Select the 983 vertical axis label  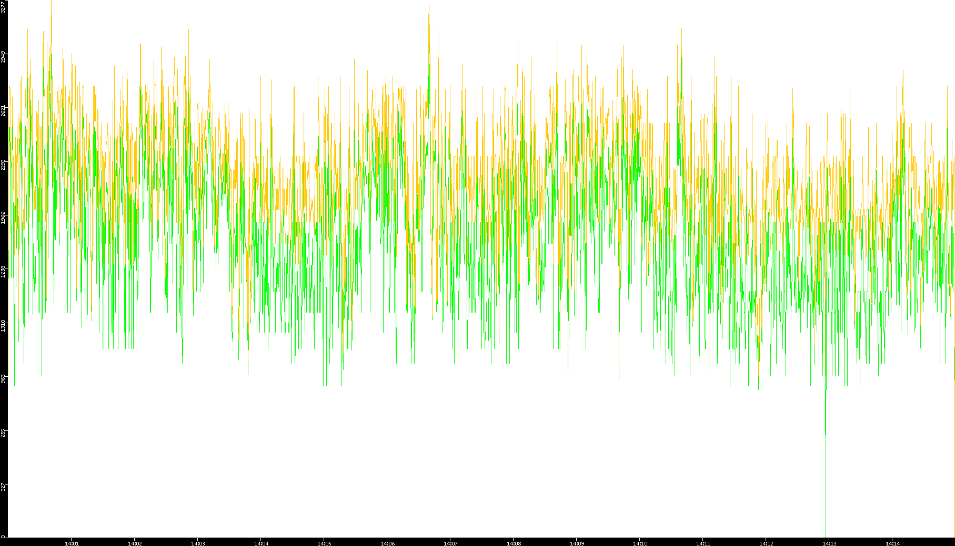click(4, 378)
